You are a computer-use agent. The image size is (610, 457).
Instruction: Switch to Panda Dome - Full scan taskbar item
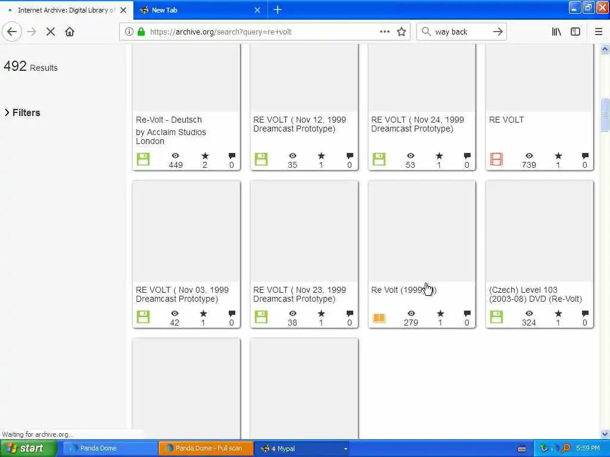206,449
